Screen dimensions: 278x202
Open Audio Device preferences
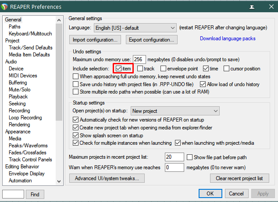click(16, 69)
